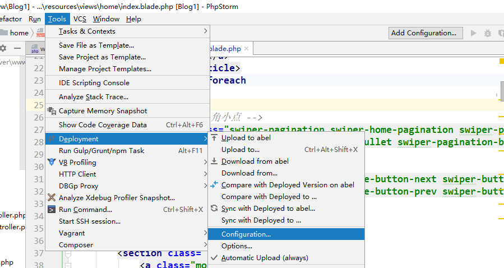This screenshot has width=504, height=268.
Task: Open the Window menu
Action: [106, 19]
